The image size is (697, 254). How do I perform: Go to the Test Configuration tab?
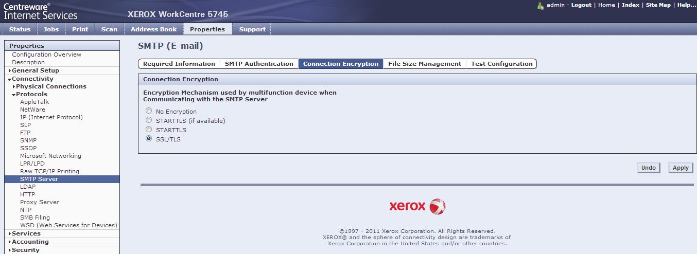pos(501,64)
